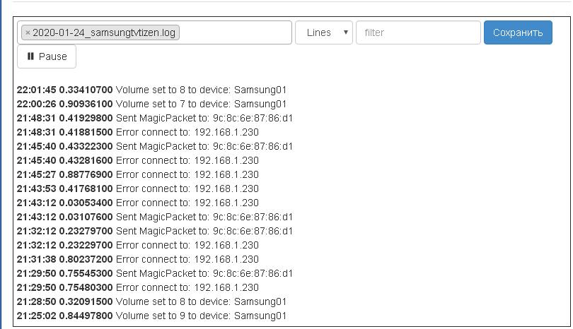Click the 21:45:40 Sent MagicPacket entry
This screenshot has height=329, width=573.
click(155, 146)
